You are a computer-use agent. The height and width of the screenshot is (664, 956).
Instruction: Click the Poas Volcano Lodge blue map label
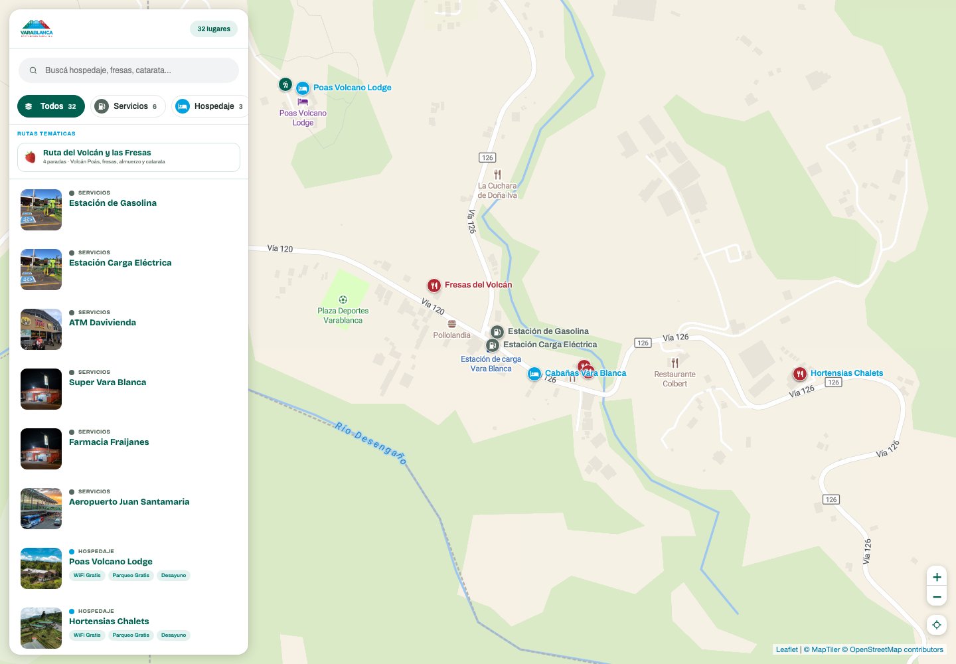click(353, 88)
